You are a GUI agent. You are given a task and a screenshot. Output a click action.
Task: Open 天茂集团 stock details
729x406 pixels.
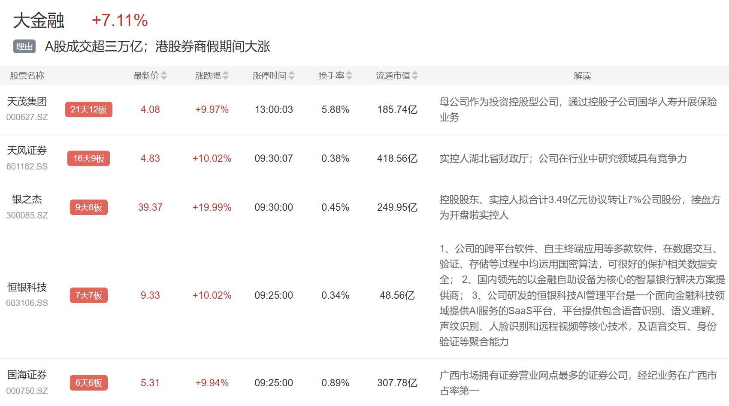click(x=27, y=102)
